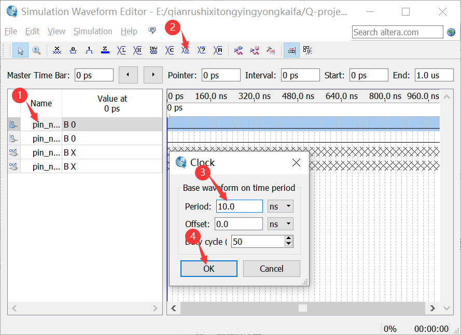Select first output pin_n signal row

85,152
